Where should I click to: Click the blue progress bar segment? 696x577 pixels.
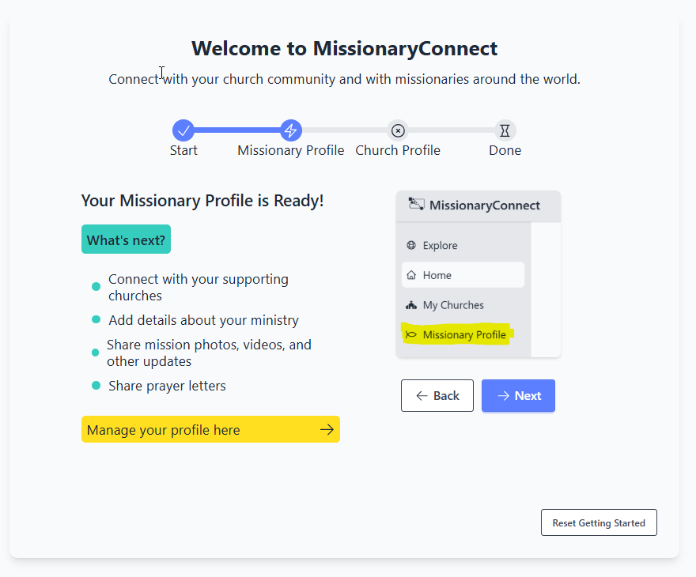pyautogui.click(x=237, y=130)
